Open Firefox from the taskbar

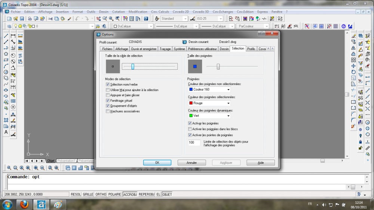pos(24,204)
